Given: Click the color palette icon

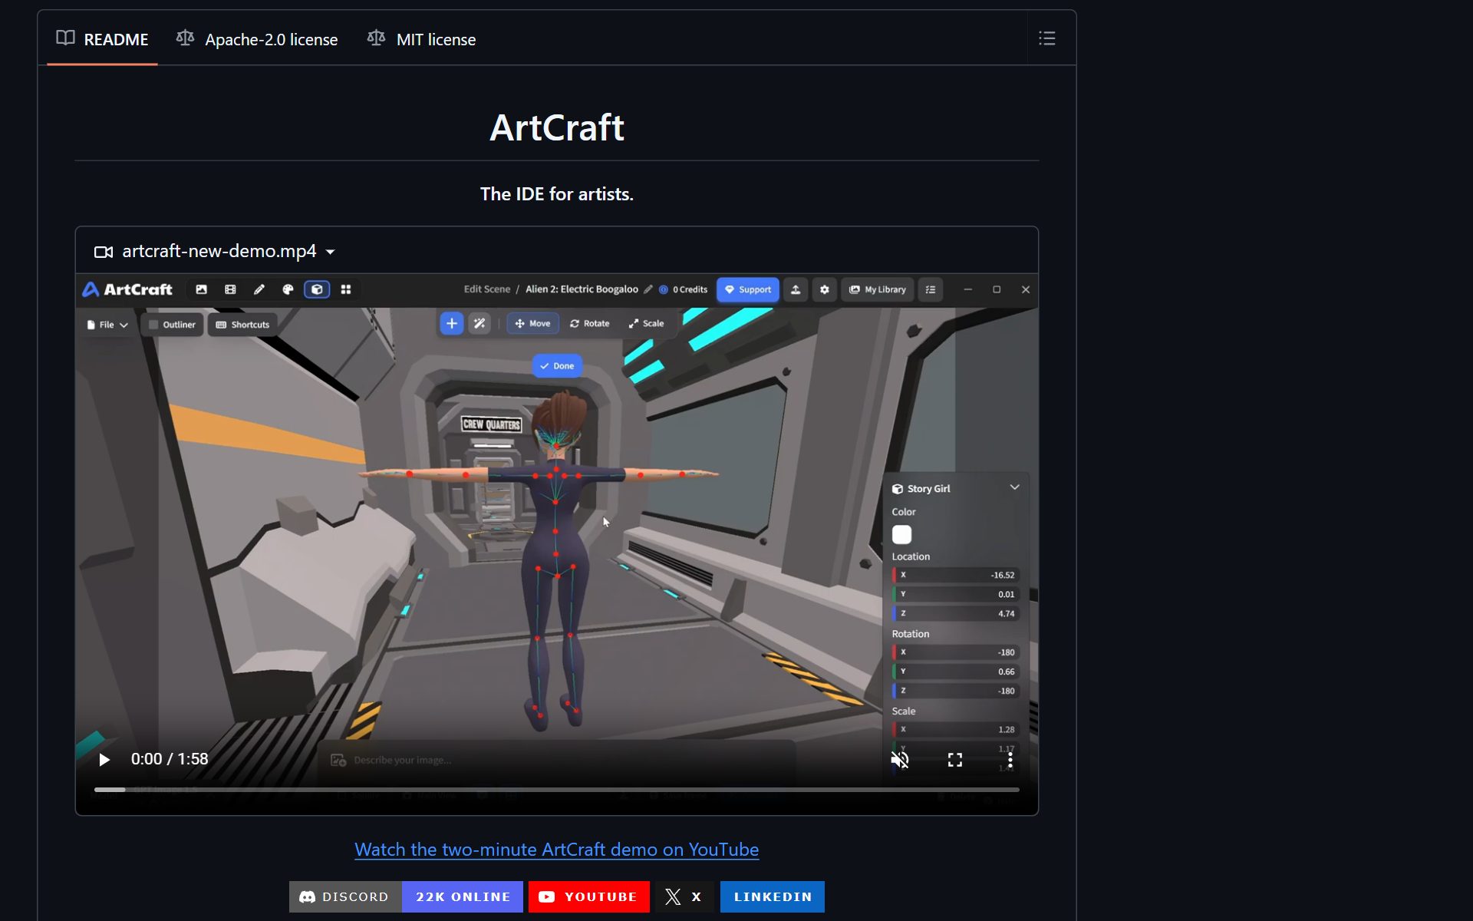Looking at the screenshot, I should [288, 289].
